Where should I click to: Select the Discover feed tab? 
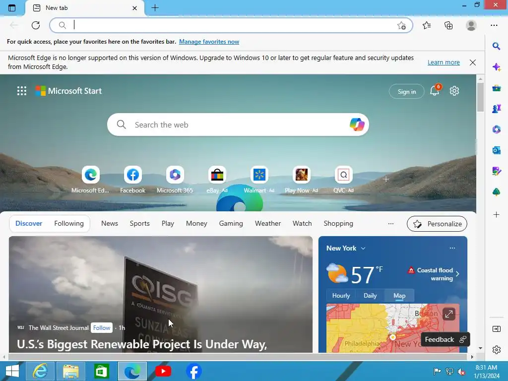pyautogui.click(x=29, y=224)
